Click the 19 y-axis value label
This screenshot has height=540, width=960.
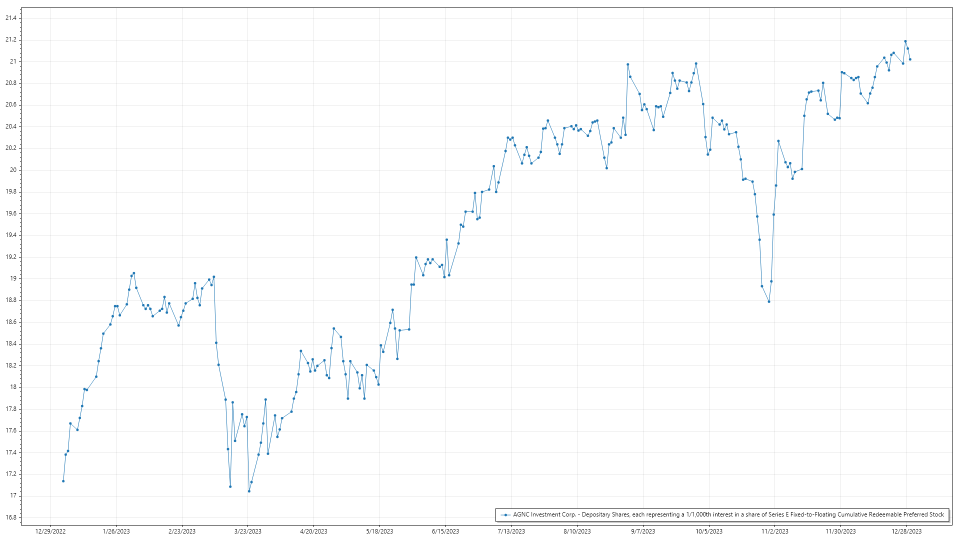coord(13,278)
